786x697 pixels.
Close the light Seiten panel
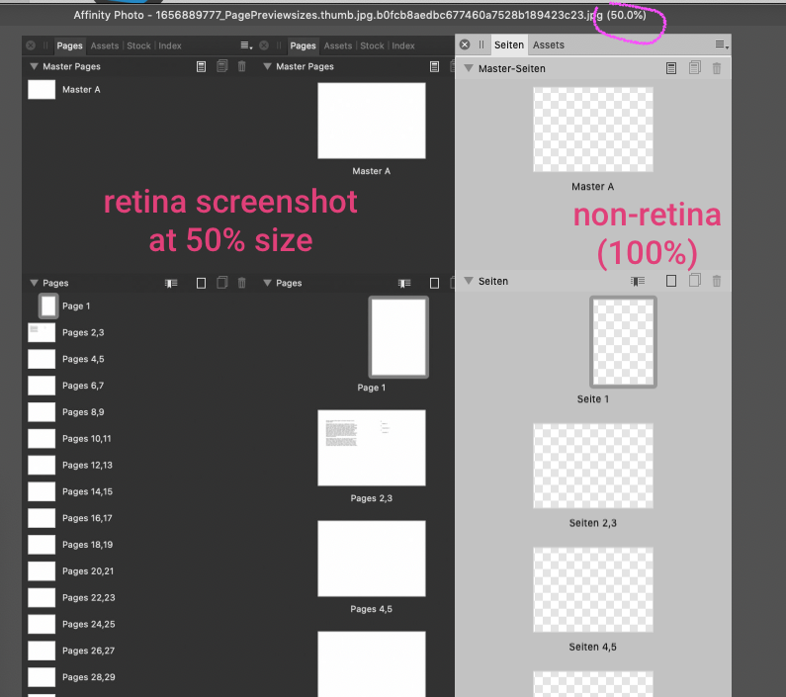tap(465, 44)
